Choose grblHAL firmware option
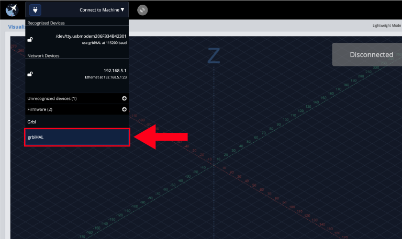The height and width of the screenshot is (239, 402). [x=77, y=138]
